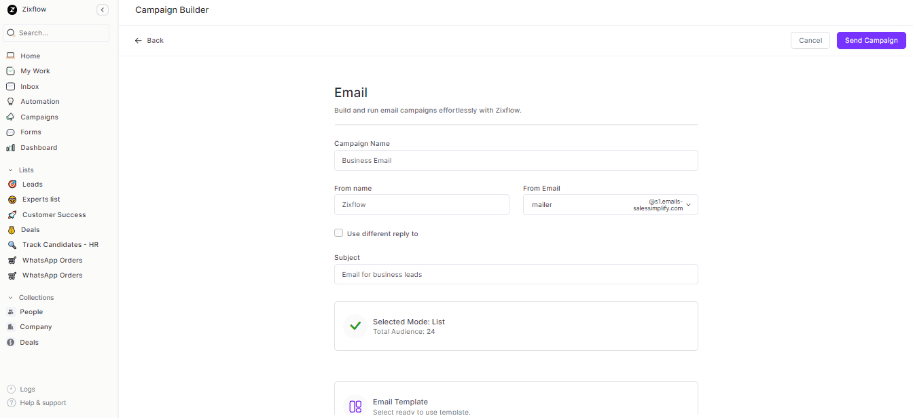Click the Email Template icon
The height and width of the screenshot is (418, 913).
click(x=355, y=406)
